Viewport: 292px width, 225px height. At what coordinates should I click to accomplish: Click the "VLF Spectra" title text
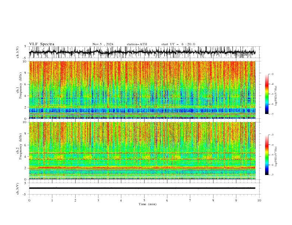tap(42, 44)
